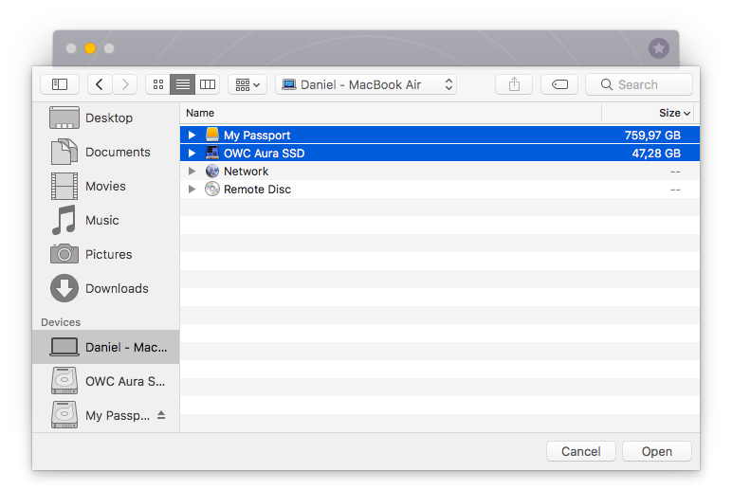Expand the My Passport disclosure triangle
Screen dimensions: 732x490
tap(192, 136)
